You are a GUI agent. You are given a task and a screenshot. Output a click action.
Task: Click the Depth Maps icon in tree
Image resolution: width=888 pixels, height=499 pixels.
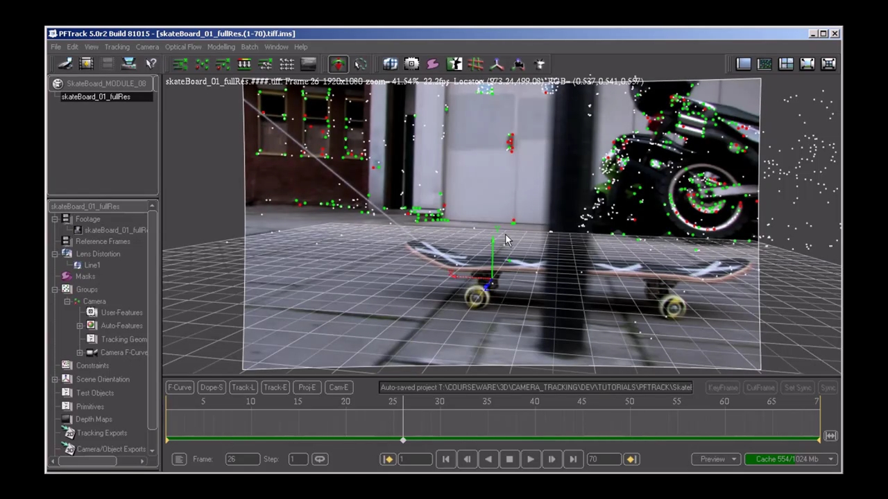tap(67, 419)
